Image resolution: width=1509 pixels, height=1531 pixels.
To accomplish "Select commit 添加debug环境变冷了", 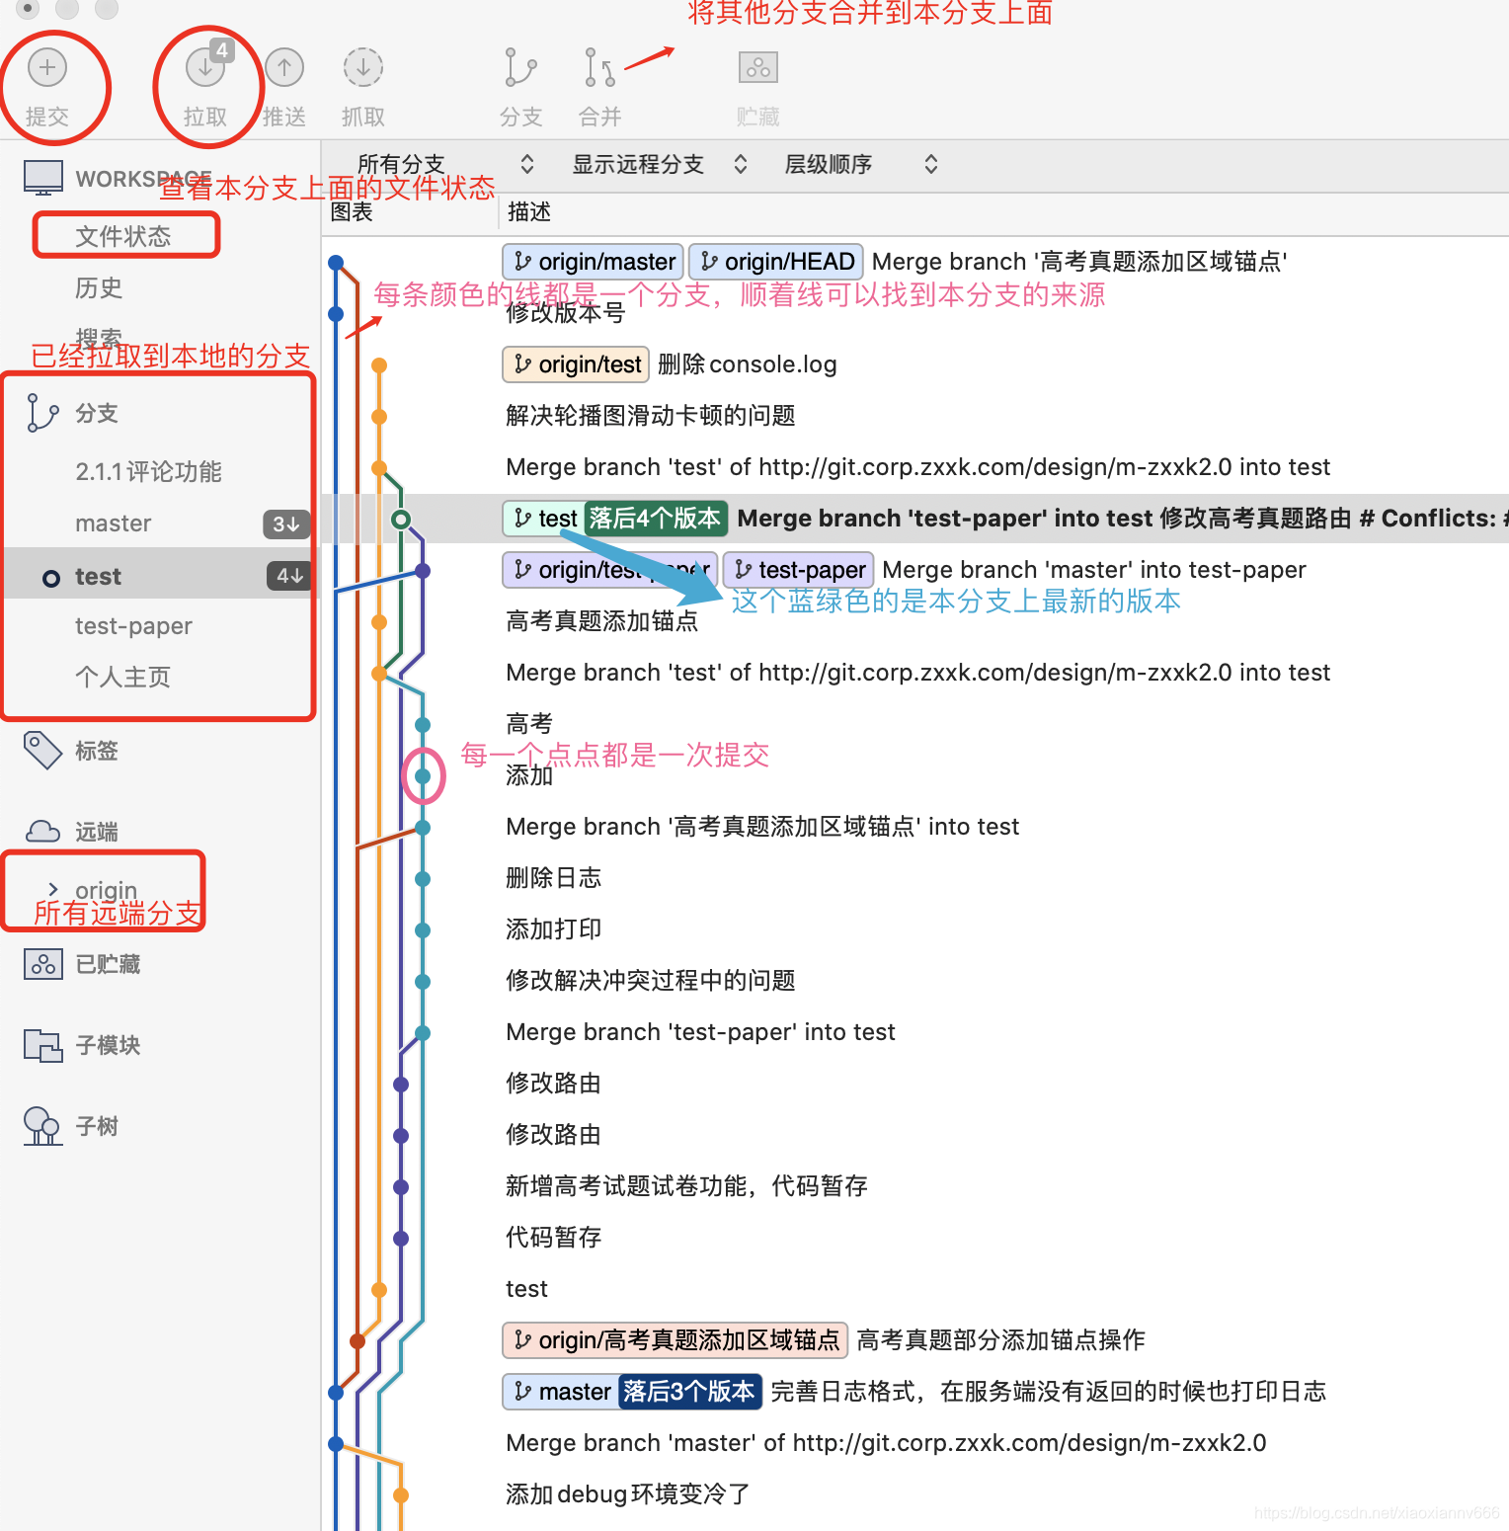I will (x=628, y=1494).
